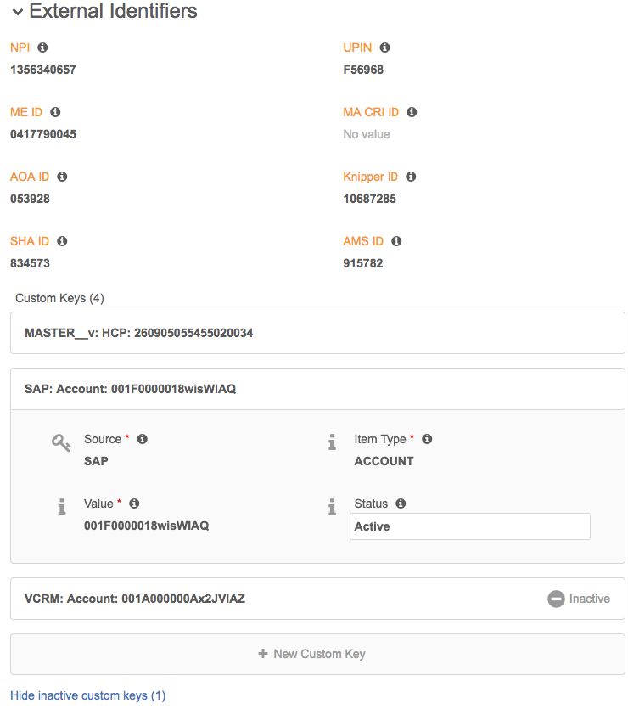
Task: Click the info icon beside UPIN
Action: pyautogui.click(x=384, y=48)
